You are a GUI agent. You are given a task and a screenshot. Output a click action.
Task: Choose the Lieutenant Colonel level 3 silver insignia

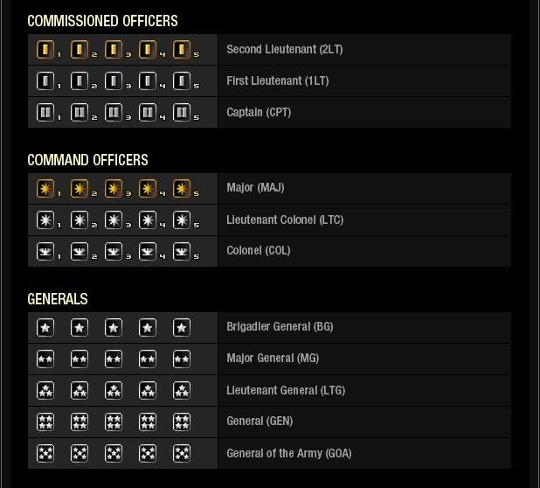(x=114, y=220)
